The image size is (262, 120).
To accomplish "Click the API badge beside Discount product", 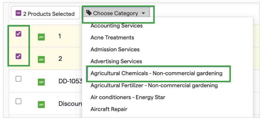I will [41, 104].
